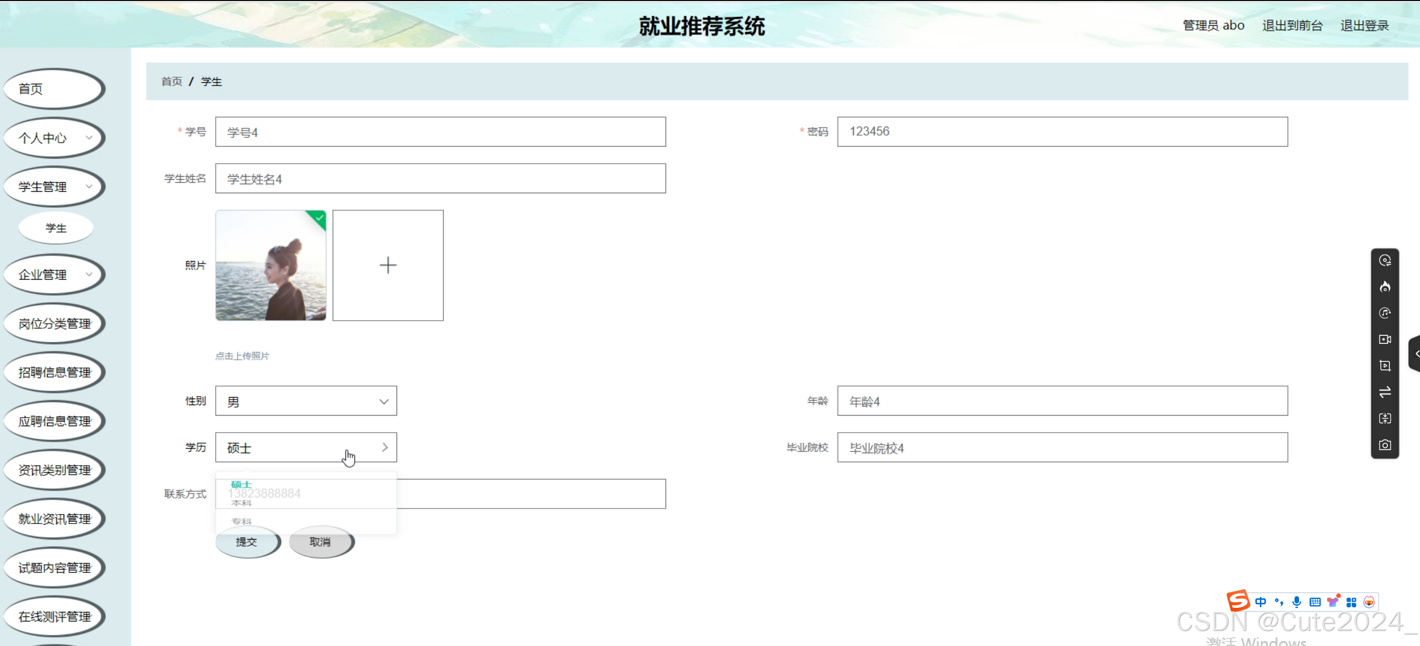Click the swap arrows icon in dark toolbar
Viewport: 1420px width, 646px height.
pos(1385,393)
